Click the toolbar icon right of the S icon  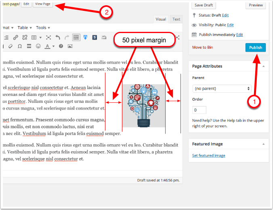point(104,37)
